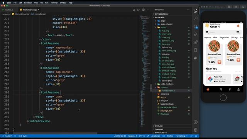Click the code minimap
Viewport: 247px width, 139px height.
(145, 71)
